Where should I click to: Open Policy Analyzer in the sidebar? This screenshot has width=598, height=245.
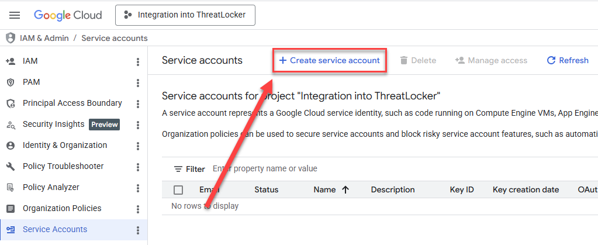51,187
